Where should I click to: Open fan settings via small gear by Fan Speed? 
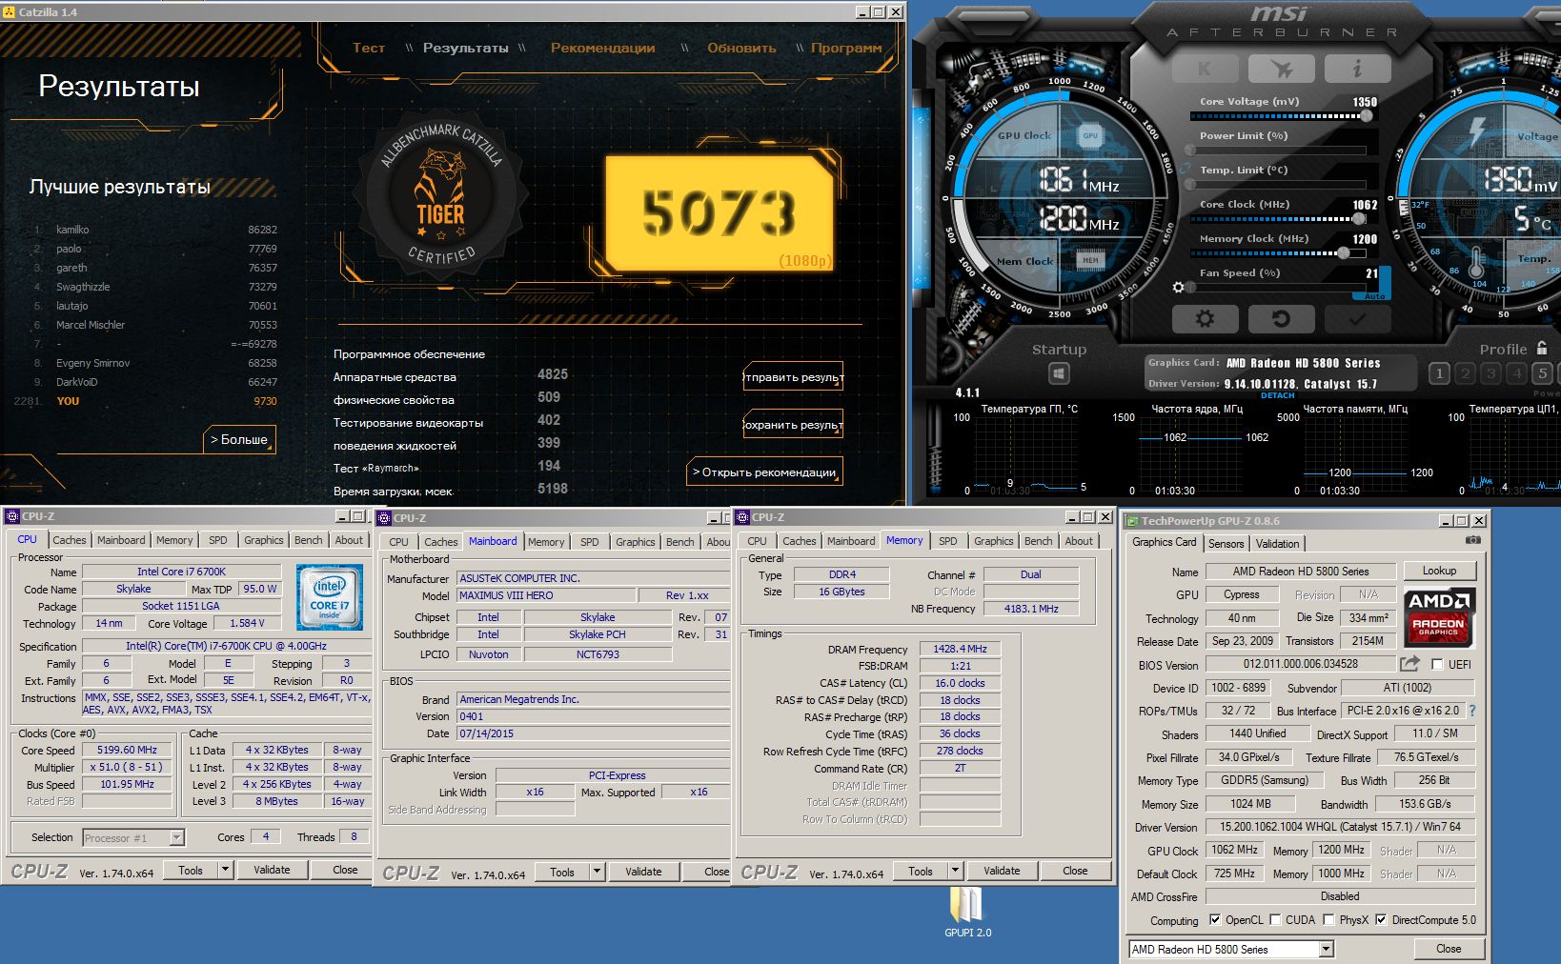click(1179, 287)
